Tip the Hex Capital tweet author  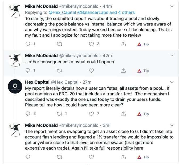pyautogui.click(x=143, y=114)
